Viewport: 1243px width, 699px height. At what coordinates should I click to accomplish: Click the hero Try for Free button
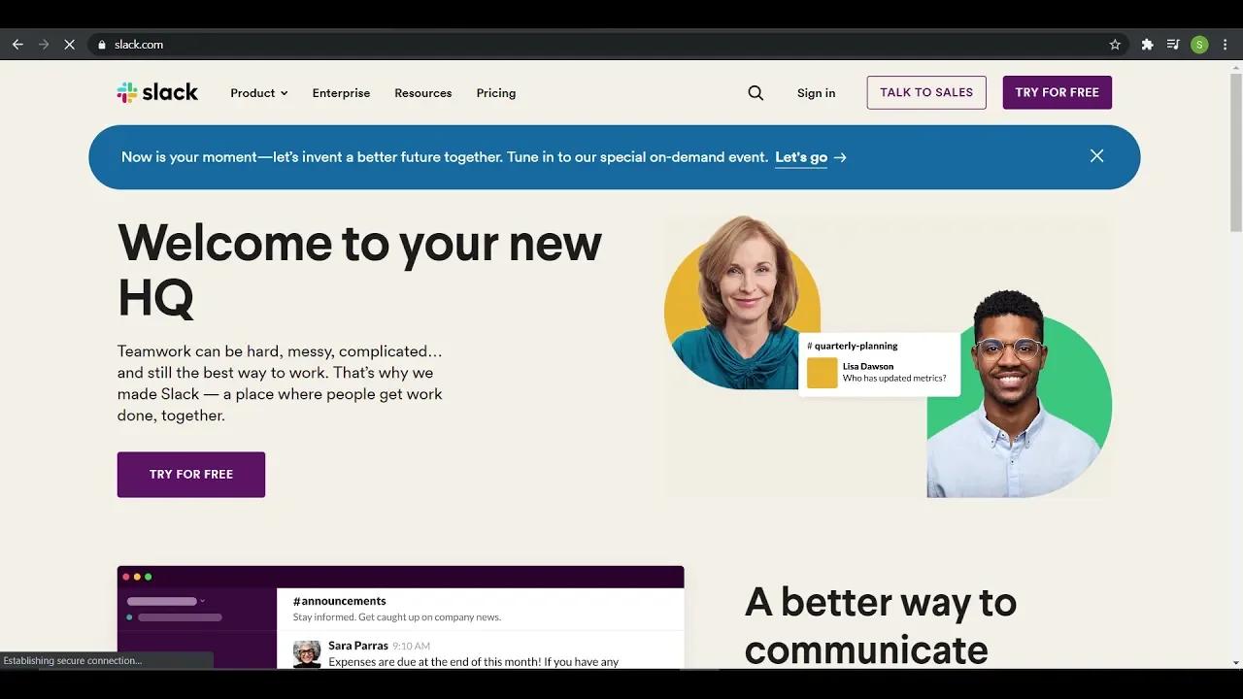[x=191, y=475]
